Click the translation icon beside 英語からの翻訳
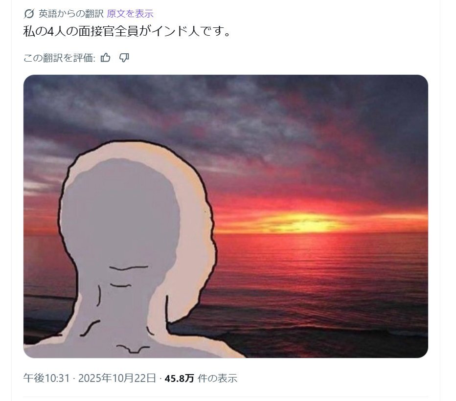Screen dimensions: 456x401 click(x=29, y=14)
